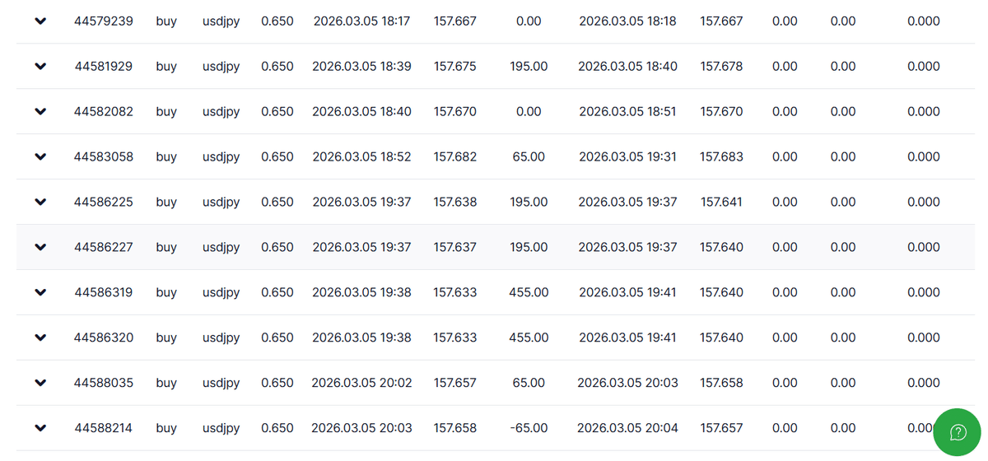Expand details for order 44581929

40,67
